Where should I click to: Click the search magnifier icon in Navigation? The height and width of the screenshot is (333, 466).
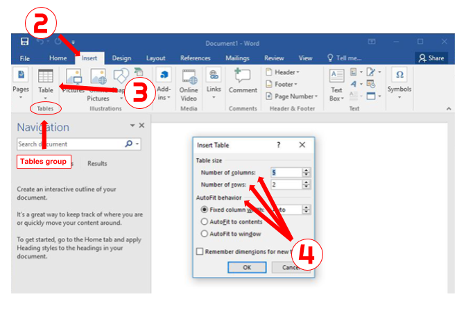point(129,144)
